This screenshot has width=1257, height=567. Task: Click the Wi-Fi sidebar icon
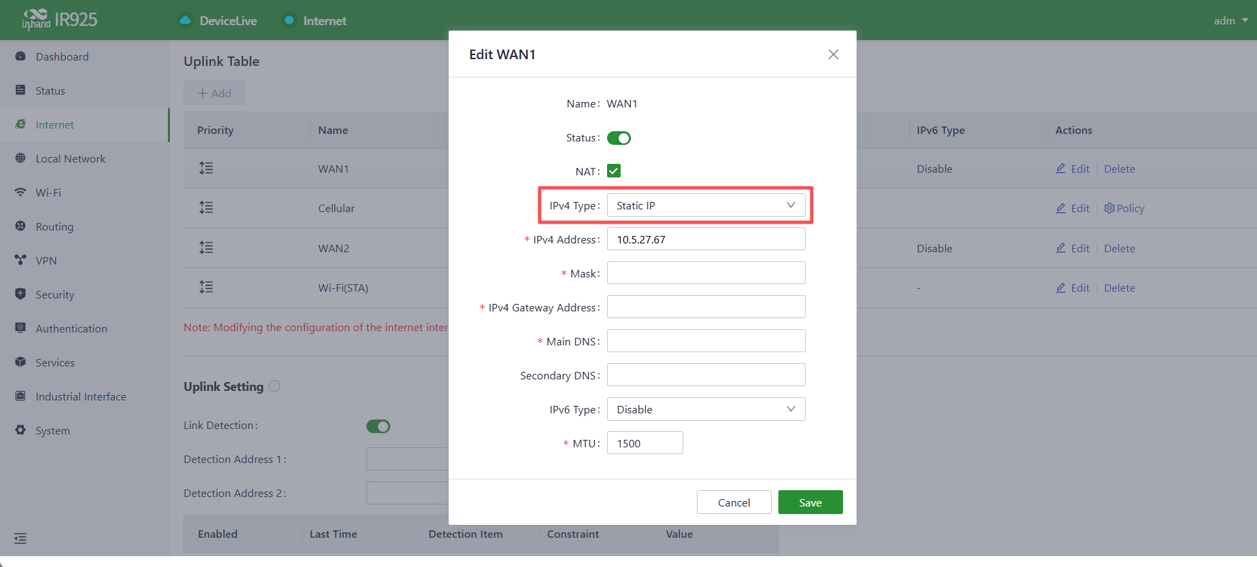(x=20, y=192)
